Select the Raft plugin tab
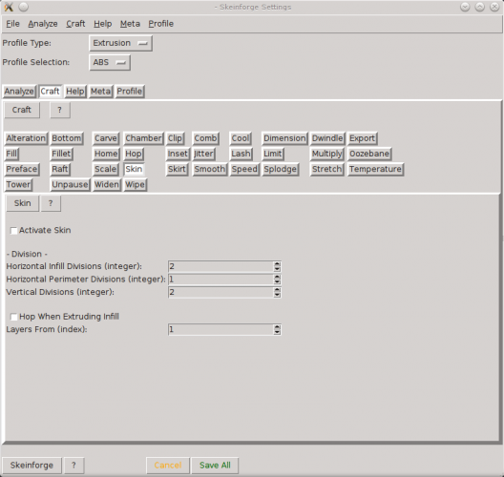 (60, 169)
